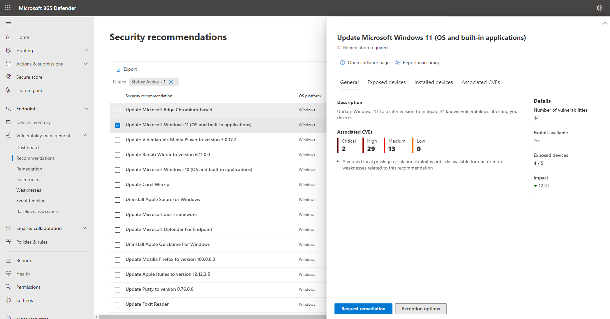Viewport: 610px width, 319px height.
Task: Select the Update Microsoft Defender For Endpoint row
Action: [218, 230]
